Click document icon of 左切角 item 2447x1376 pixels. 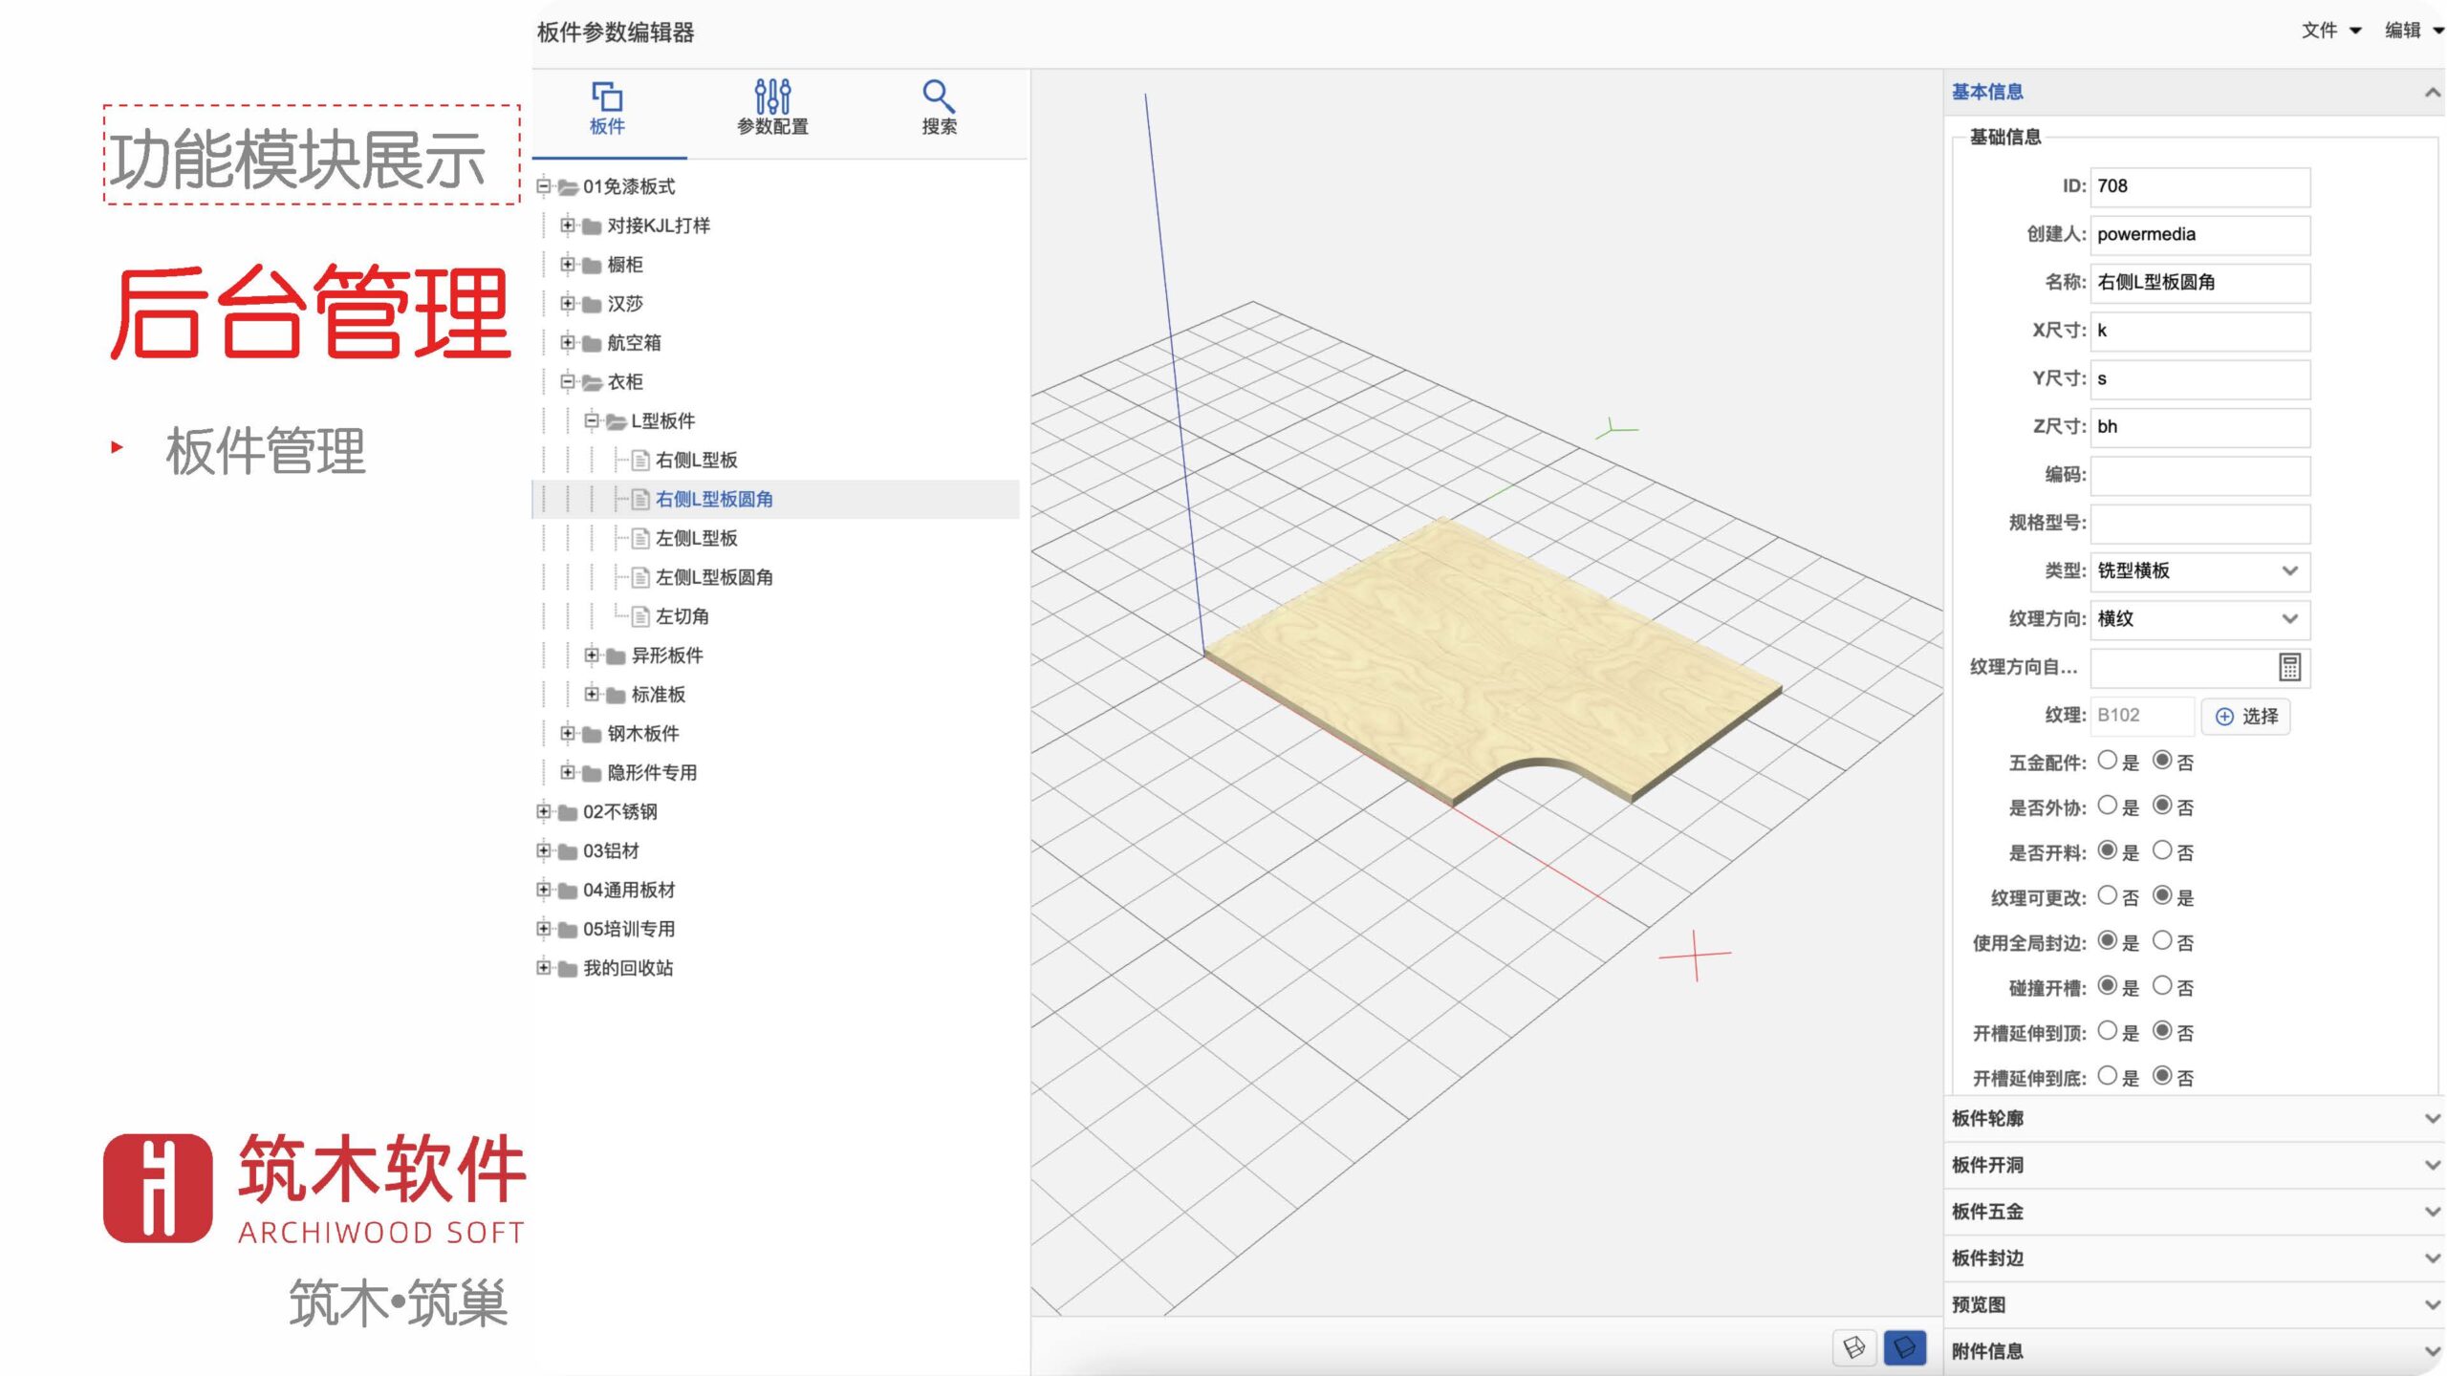click(640, 617)
